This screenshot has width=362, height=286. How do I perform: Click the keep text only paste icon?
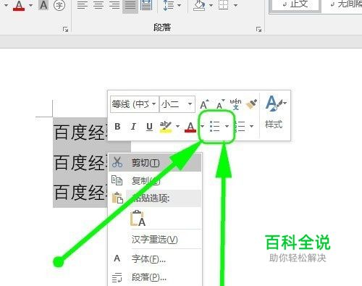pyautogui.click(x=138, y=219)
